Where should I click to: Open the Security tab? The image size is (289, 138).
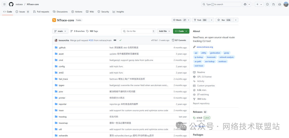(103, 12)
